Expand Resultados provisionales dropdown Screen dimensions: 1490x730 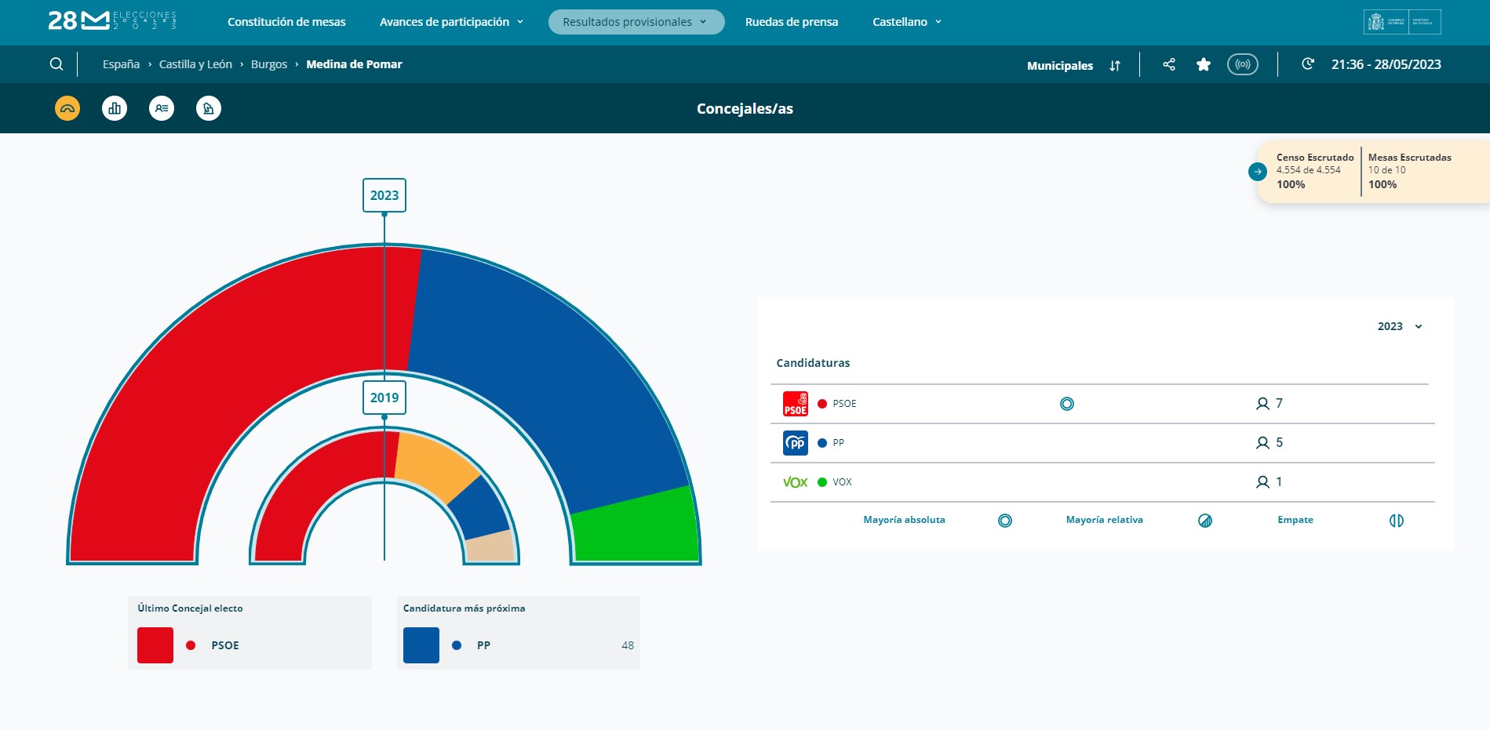point(636,22)
